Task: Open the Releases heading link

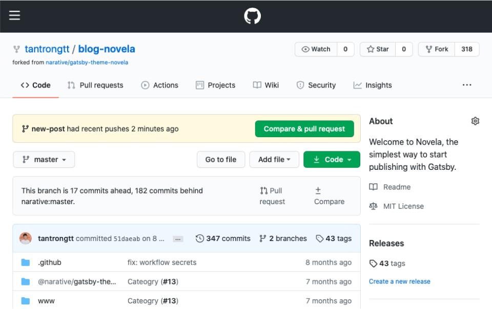Action: pyautogui.click(x=386, y=243)
